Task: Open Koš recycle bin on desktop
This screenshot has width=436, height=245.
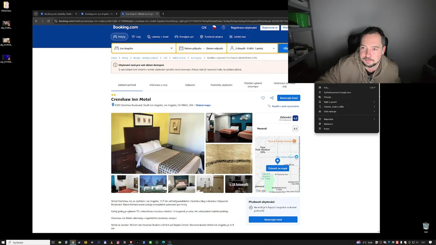Action: 426,228
